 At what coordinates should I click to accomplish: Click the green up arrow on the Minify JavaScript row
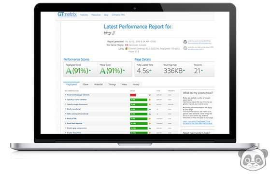(x=150, y=109)
